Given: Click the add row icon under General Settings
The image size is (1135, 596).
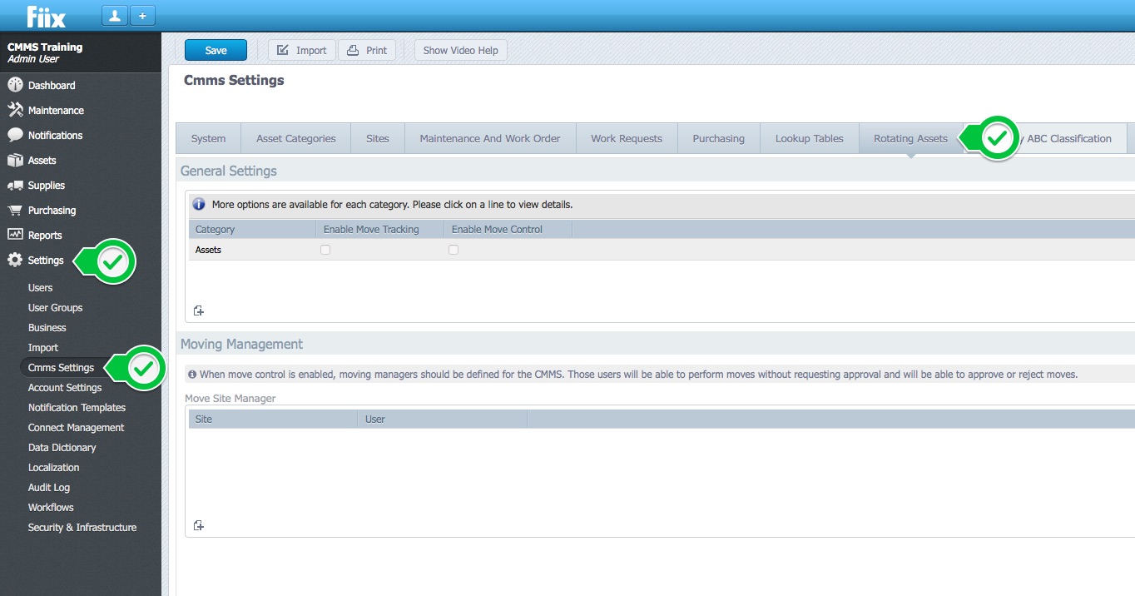Looking at the screenshot, I should tap(199, 310).
